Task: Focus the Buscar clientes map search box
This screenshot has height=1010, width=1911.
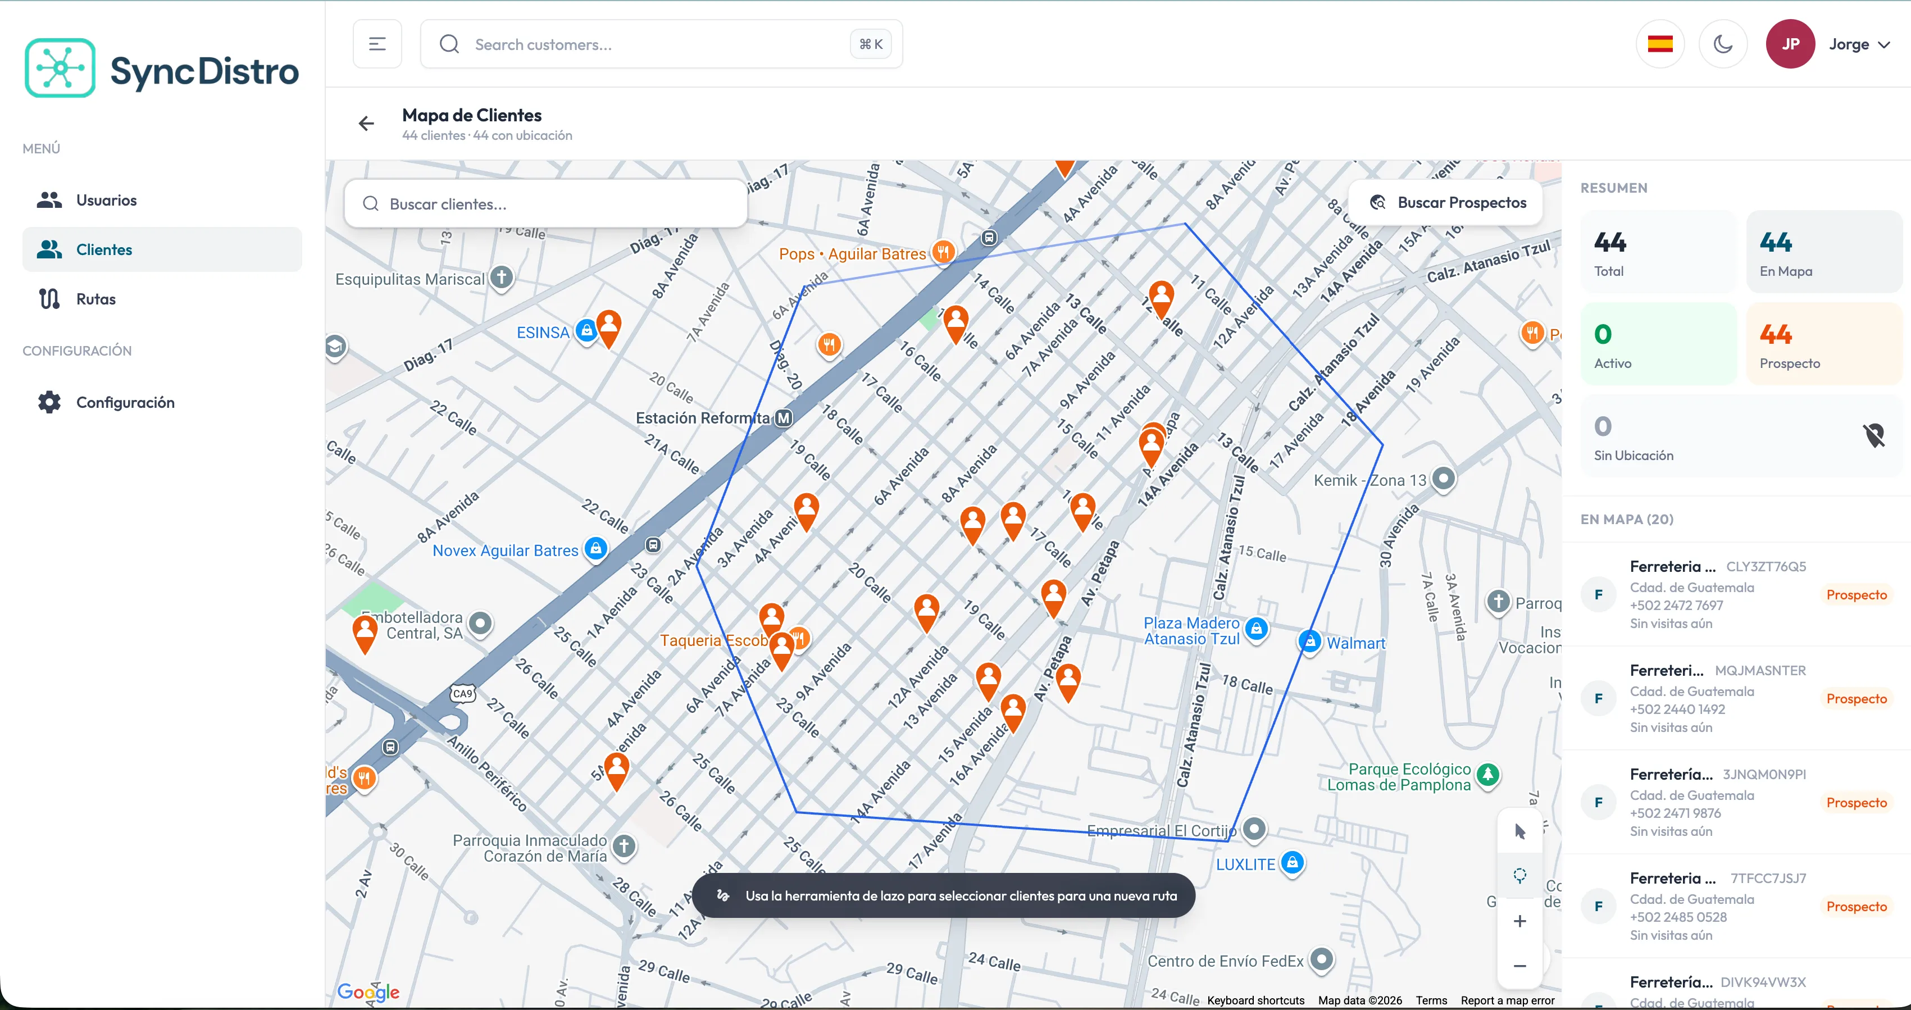Action: 545,204
